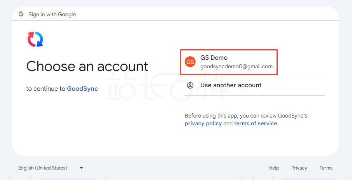This screenshot has height=180, width=352.
Task: Open the terms of service link
Action: click(256, 123)
